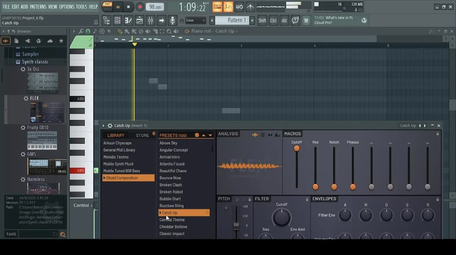
Task: Toggle the Envelopes section lock
Action: click(x=438, y=199)
